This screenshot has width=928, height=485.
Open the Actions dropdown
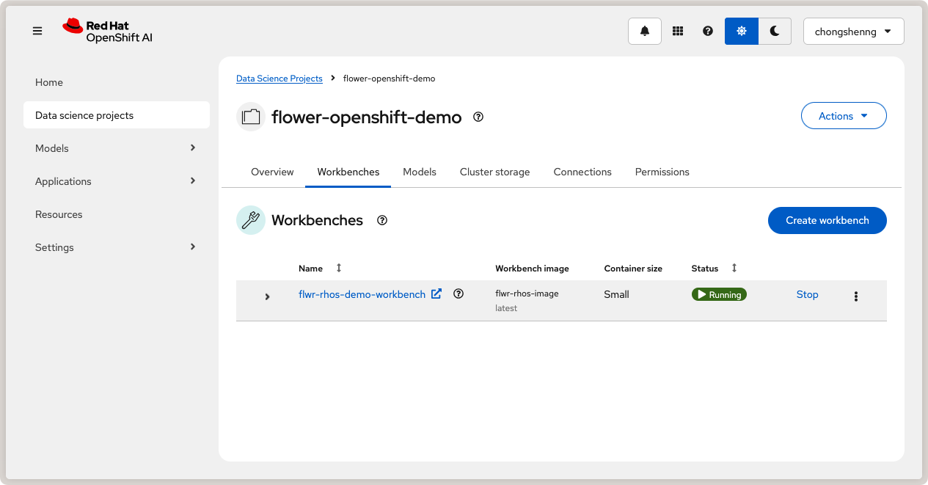click(843, 116)
